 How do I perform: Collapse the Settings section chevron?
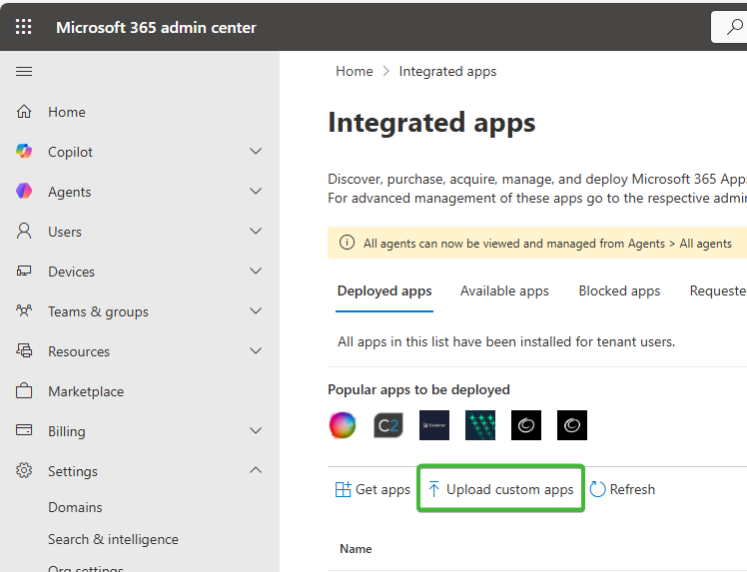click(x=256, y=471)
